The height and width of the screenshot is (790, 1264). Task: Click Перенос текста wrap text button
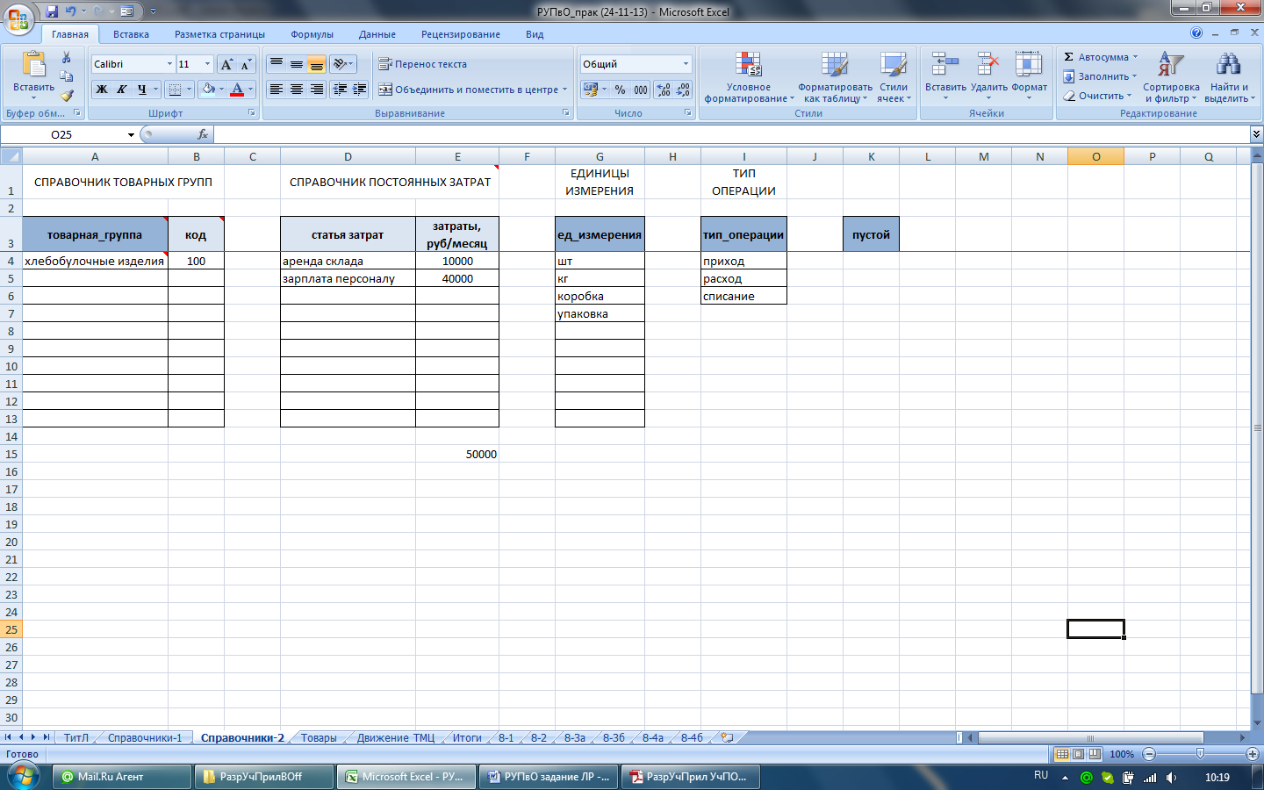(423, 64)
